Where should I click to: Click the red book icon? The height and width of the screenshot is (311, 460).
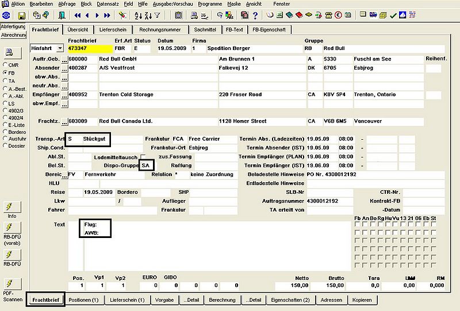coord(299,15)
